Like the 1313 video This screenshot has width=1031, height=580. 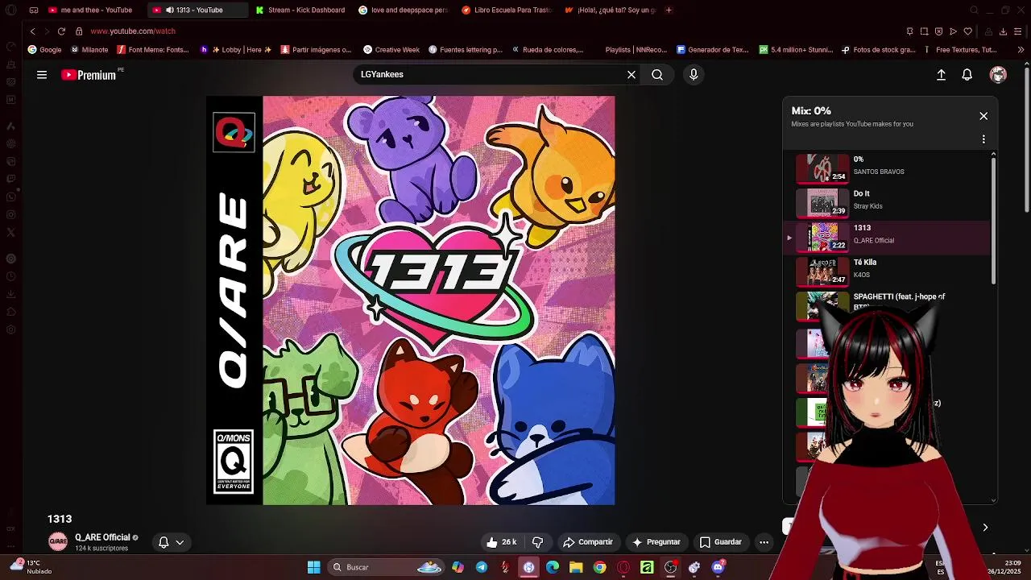tap(501, 542)
